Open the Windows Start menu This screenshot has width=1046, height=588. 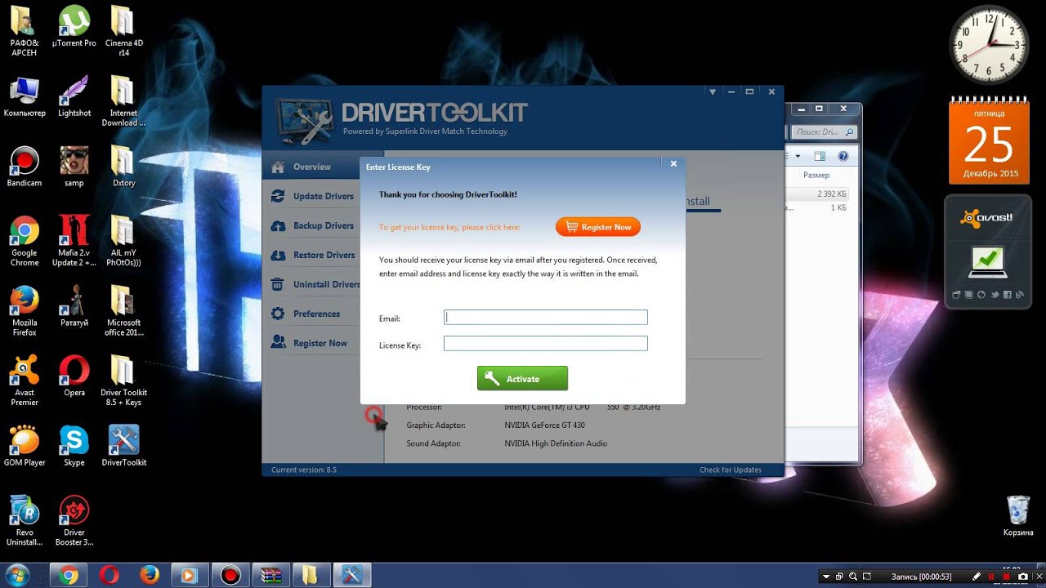[17, 575]
